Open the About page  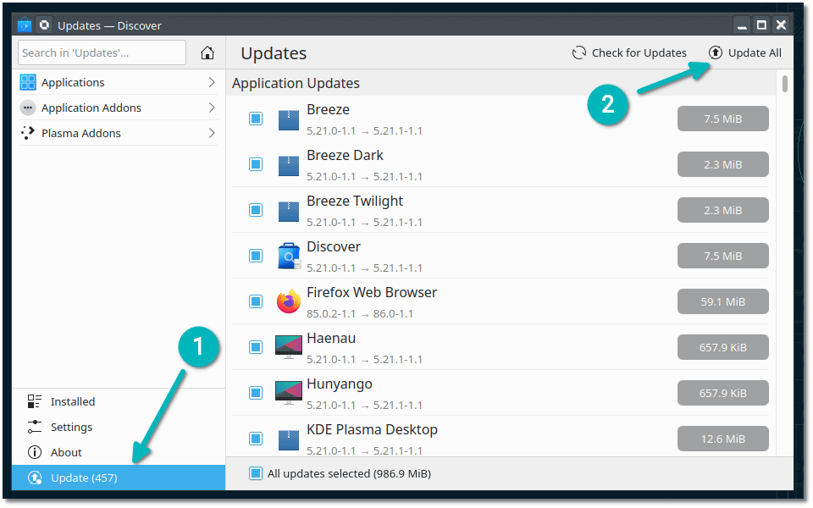coord(36,451)
